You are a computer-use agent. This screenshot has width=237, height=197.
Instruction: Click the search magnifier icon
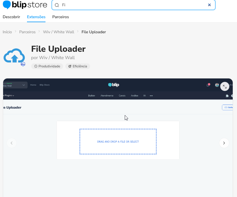pyautogui.click(x=57, y=5)
